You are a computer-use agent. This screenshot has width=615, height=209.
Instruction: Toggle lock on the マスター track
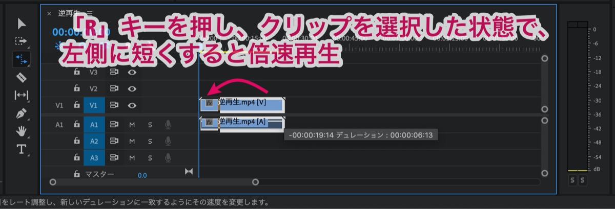tap(77, 174)
